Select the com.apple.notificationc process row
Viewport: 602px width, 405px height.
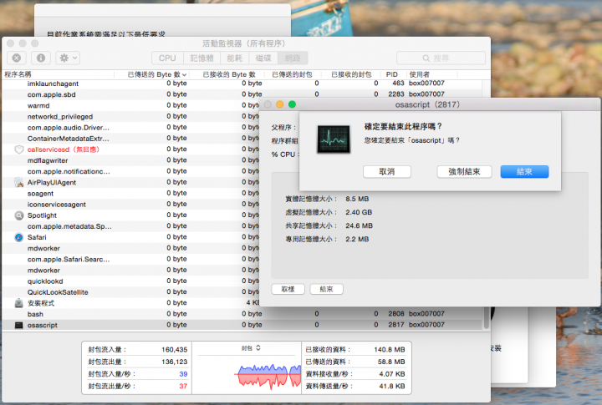pyautogui.click(x=130, y=171)
